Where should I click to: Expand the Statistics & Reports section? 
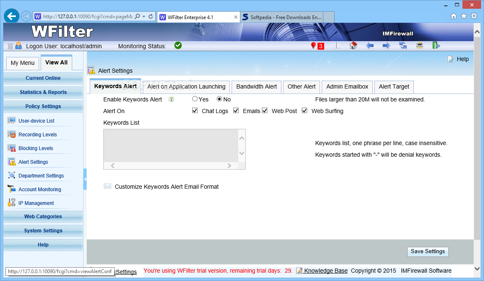pyautogui.click(x=43, y=92)
